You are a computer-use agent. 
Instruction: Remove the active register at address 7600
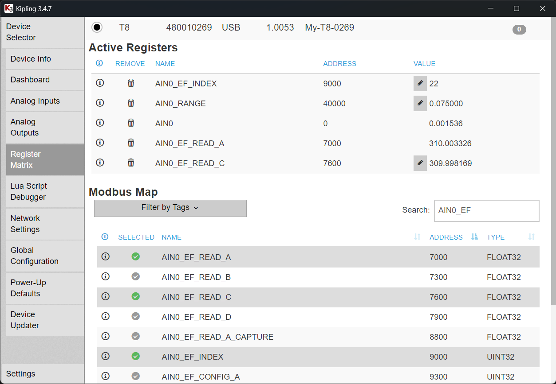point(131,163)
